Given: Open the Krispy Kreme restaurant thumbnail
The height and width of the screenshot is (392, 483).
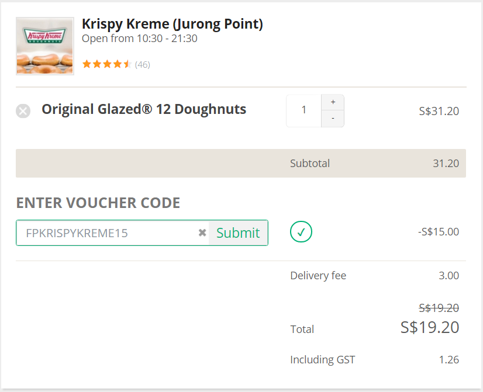Looking at the screenshot, I should [x=44, y=46].
